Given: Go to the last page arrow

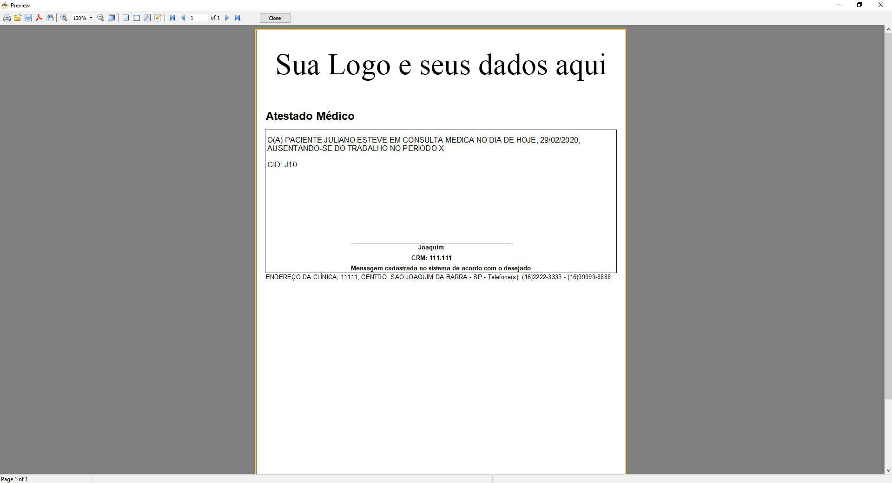Looking at the screenshot, I should [x=238, y=18].
